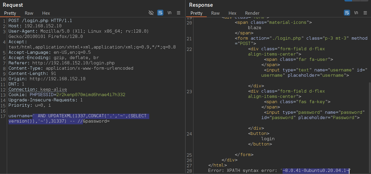Click the User-Agent header line
The height and width of the screenshot is (174, 371).
coord(78,31)
